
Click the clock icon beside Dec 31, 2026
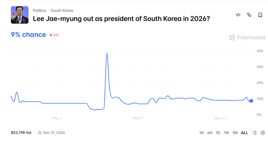click(40, 133)
